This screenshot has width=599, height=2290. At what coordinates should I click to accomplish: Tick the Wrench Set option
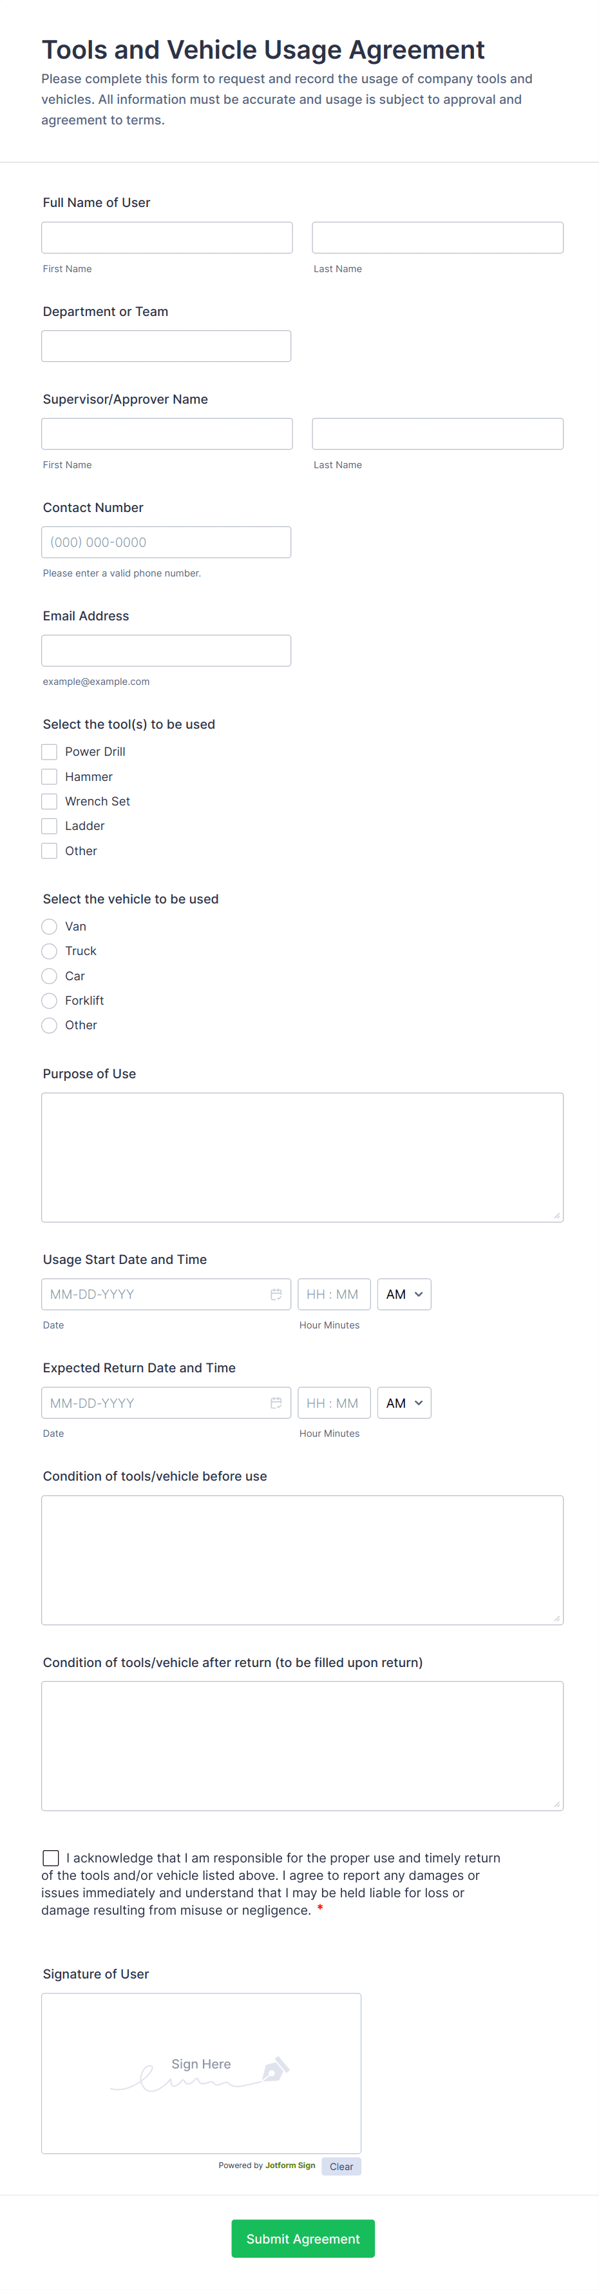pyautogui.click(x=50, y=801)
